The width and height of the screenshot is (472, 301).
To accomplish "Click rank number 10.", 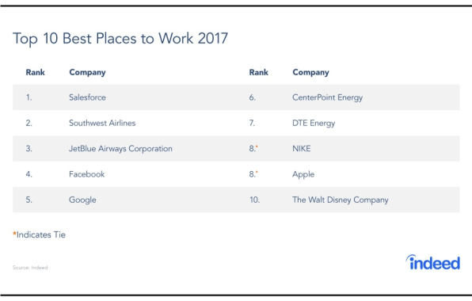I will coord(254,200).
